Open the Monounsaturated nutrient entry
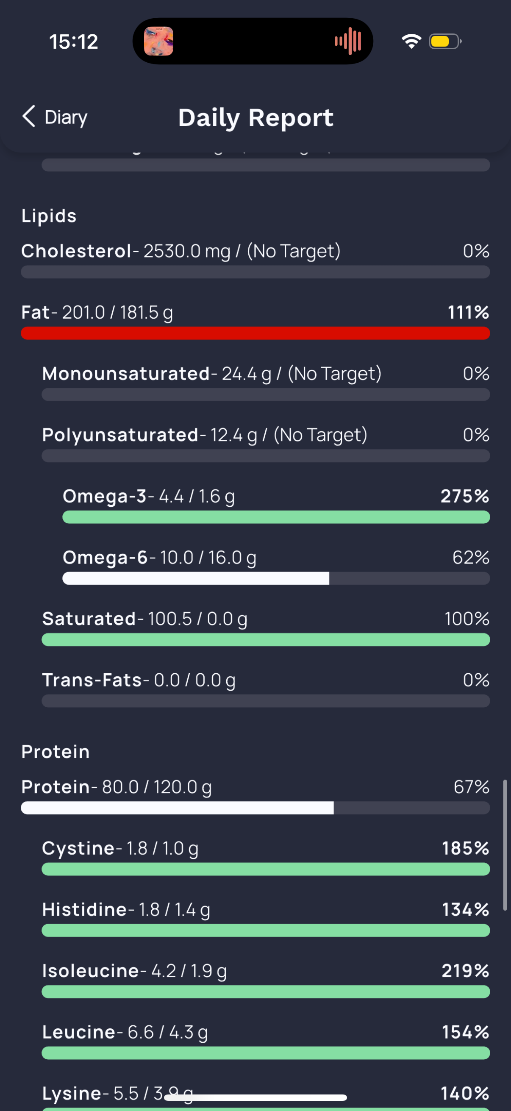This screenshot has width=511, height=1111. 266,382
